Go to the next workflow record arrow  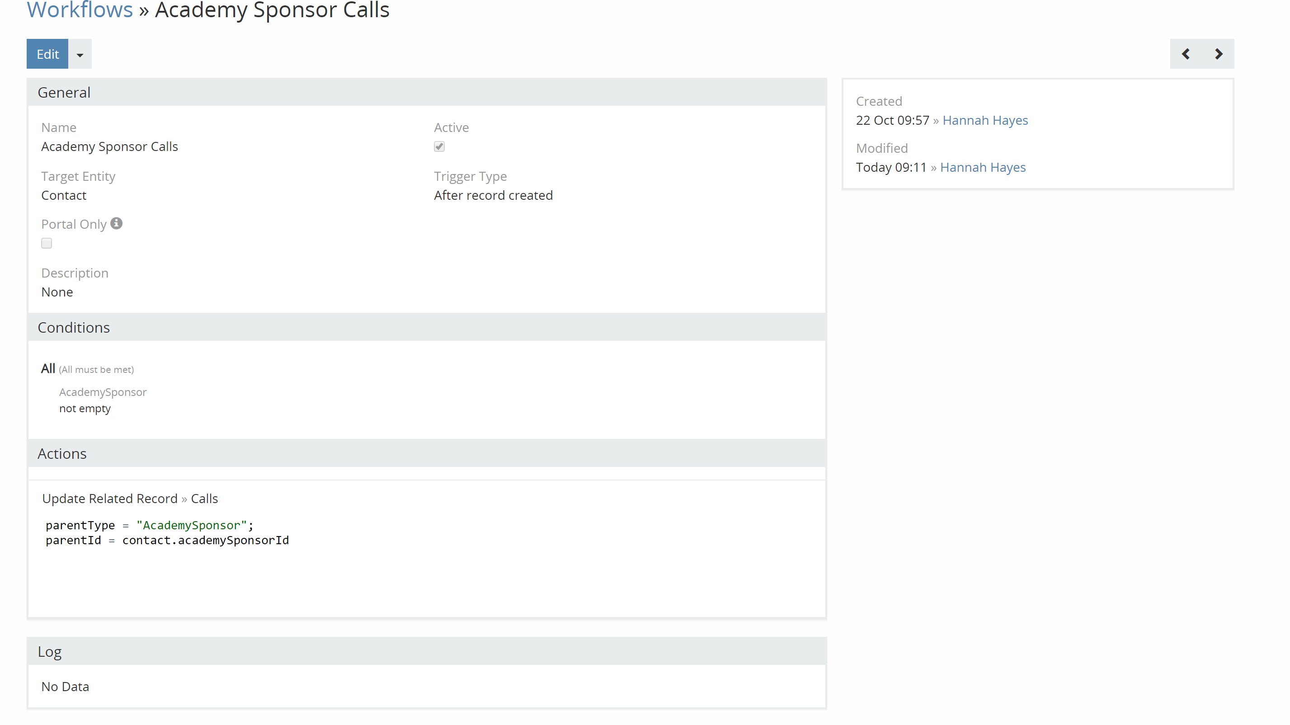coord(1219,54)
